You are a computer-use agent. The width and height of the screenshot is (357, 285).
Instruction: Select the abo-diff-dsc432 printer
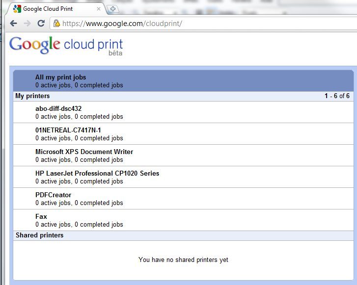[x=58, y=108]
